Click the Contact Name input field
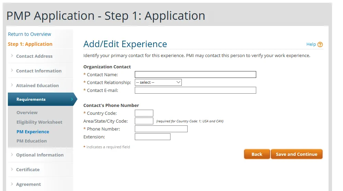The image size is (343, 191). tap(195, 74)
